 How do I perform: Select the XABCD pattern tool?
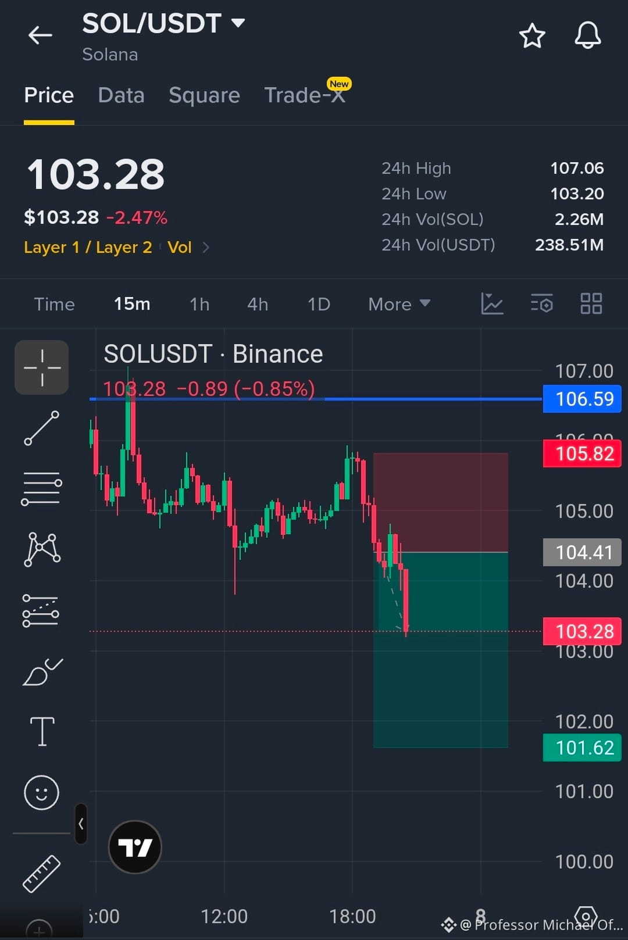(x=42, y=549)
